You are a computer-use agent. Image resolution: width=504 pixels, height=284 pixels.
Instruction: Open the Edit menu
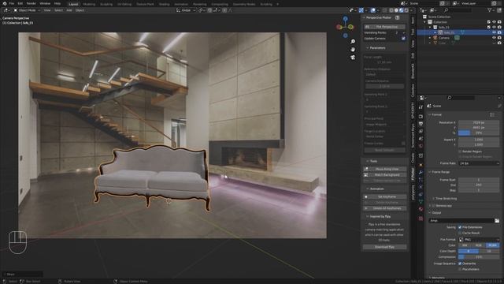pyautogui.click(x=20, y=3)
